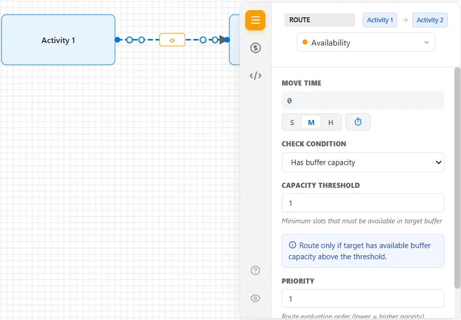Screen dimensions: 461x320
Task: Click the second hollow waypoint before the decision node
Action: (x=141, y=39)
